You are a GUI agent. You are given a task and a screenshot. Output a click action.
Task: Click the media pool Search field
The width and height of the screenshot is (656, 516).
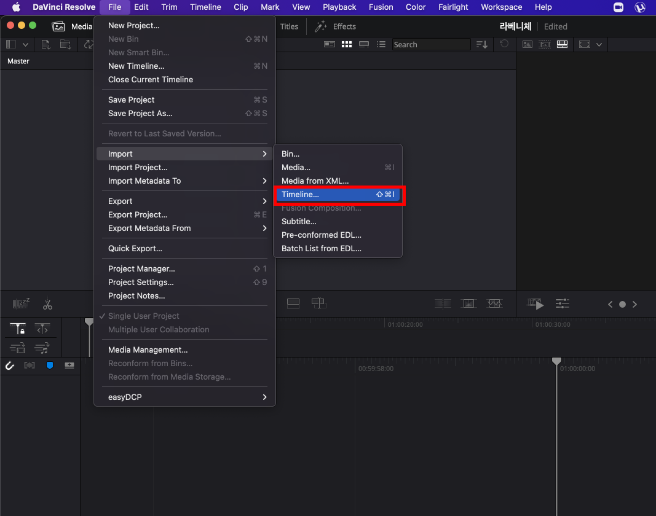coord(431,44)
